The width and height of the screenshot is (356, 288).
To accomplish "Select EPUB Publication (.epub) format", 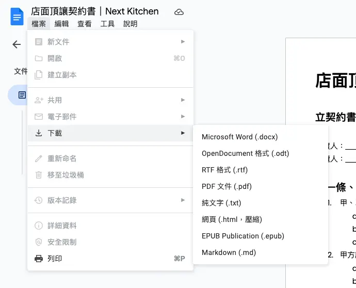I will point(242,236).
